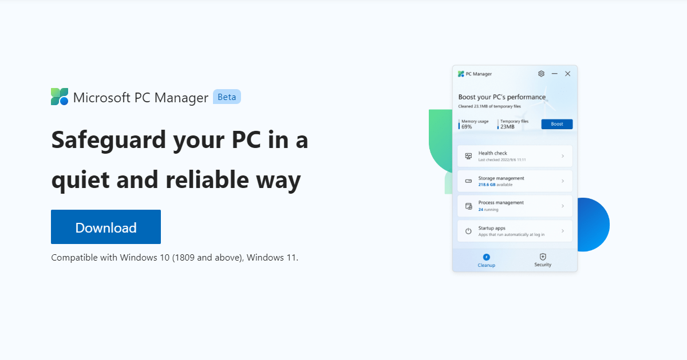This screenshot has height=360, width=687.
Task: Click the Memory usage 69% indicator
Action: coord(475,124)
